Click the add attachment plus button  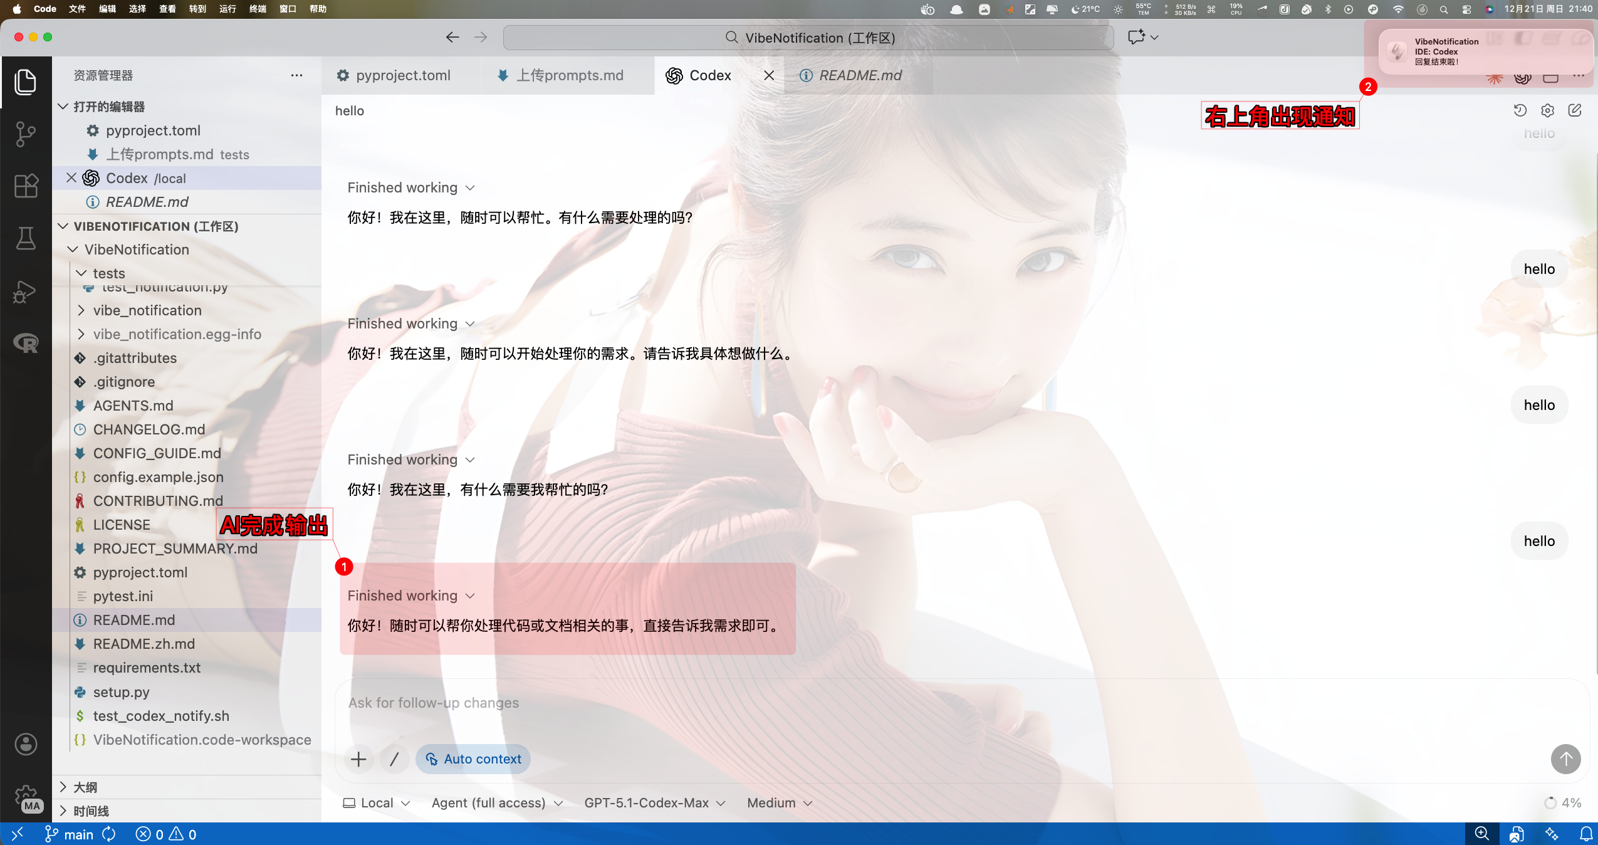click(358, 759)
